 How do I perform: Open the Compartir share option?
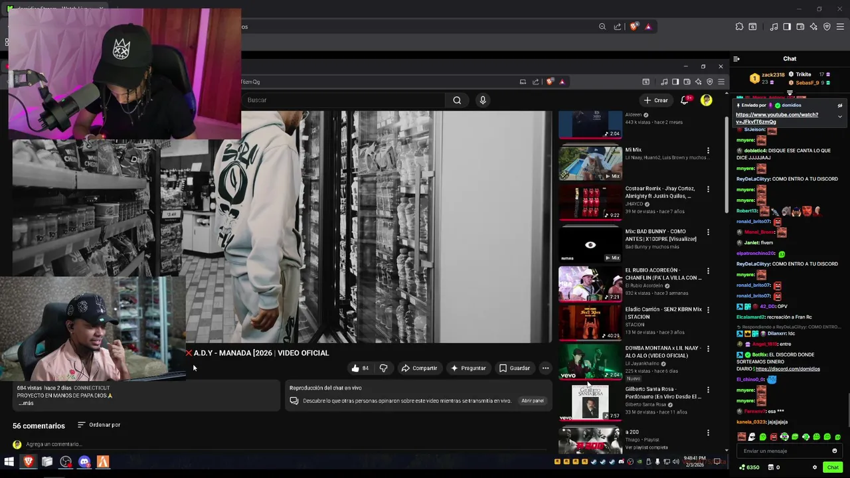(x=419, y=368)
